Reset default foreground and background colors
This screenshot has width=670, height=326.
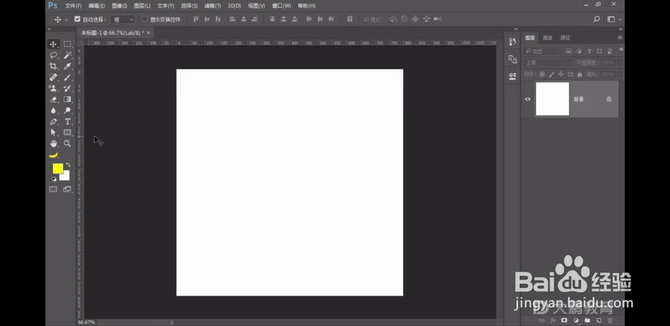click(54, 179)
